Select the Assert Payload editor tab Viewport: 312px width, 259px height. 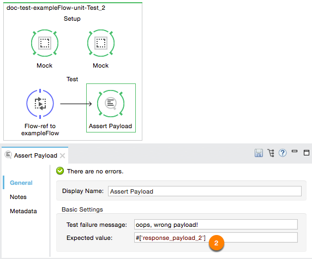(35, 155)
